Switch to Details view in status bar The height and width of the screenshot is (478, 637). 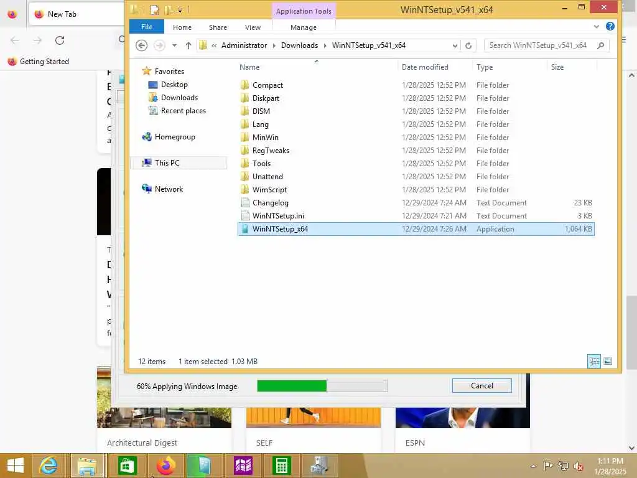594,361
